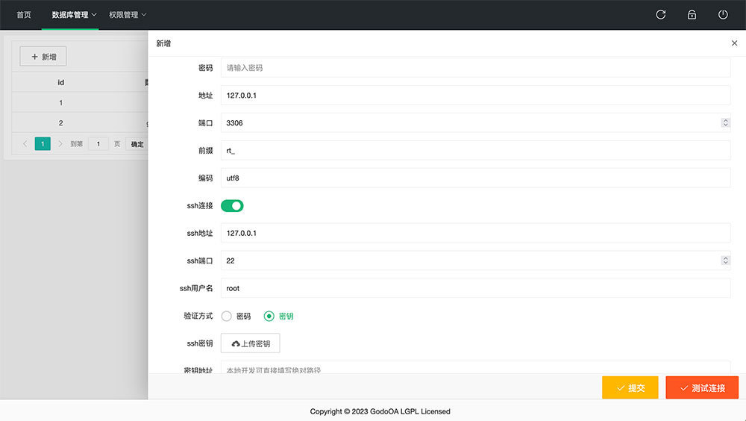Viewport: 746px width, 421px height.
Task: Click the 确定 pagination button
Action: point(137,144)
